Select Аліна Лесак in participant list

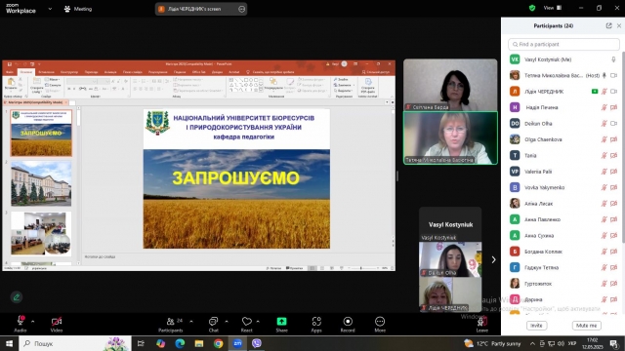pos(563,204)
